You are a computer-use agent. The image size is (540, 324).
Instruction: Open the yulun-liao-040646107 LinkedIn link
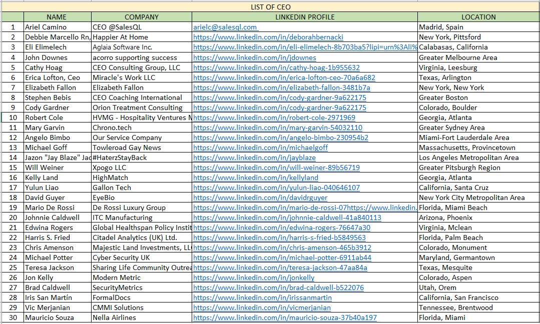click(x=276, y=187)
